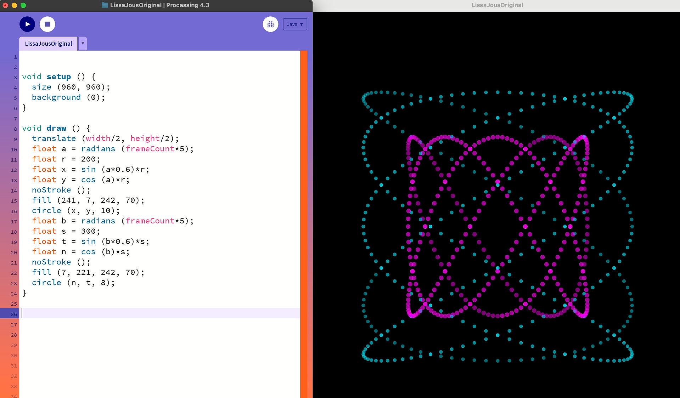Run the sketch with the play button
680x398 pixels.
coord(27,24)
